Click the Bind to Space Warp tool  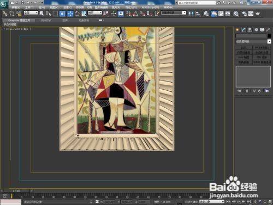click(x=19, y=13)
